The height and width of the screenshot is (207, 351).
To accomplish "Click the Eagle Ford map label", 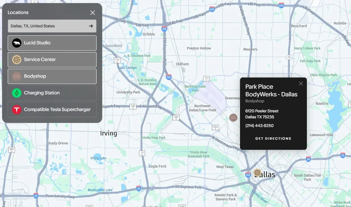I will click(x=157, y=166).
